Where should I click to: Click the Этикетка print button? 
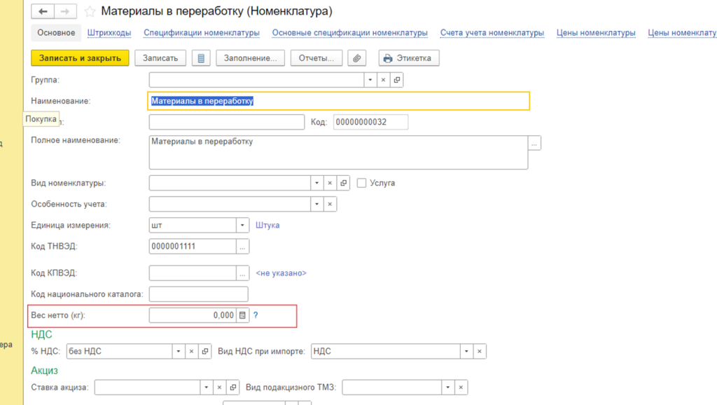coord(409,58)
